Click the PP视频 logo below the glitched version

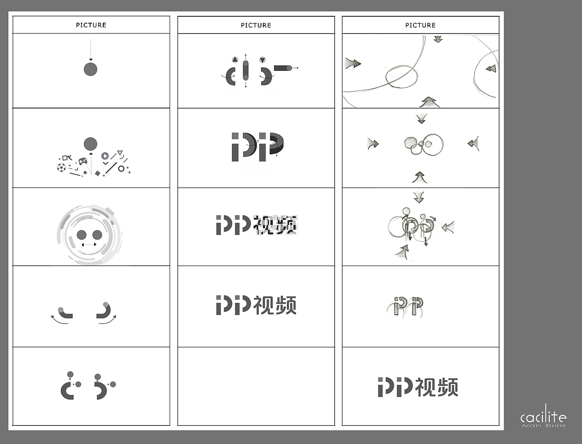pos(256,305)
